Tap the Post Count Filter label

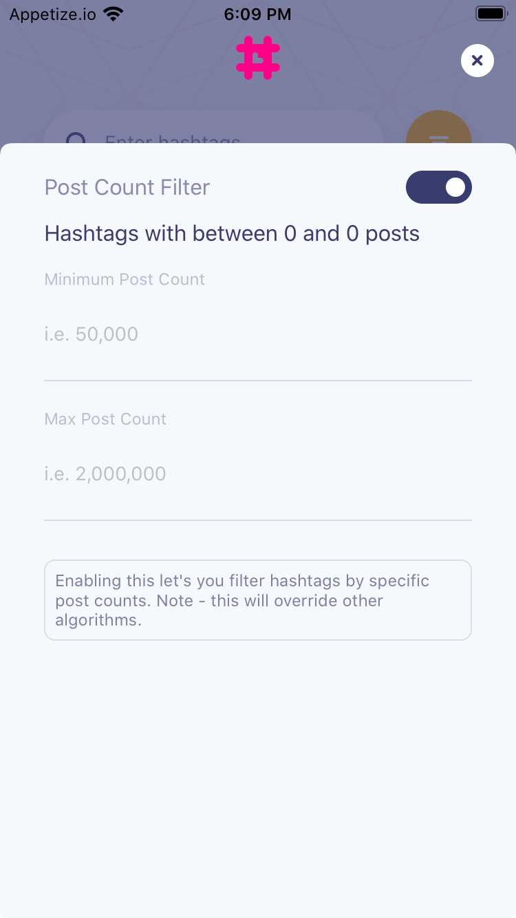pos(127,187)
